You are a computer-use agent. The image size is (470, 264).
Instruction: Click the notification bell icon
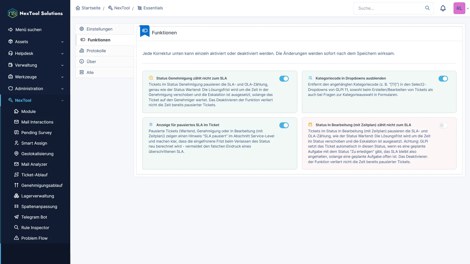(443, 8)
